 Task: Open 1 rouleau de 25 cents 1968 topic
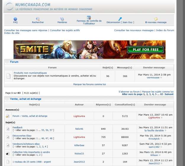coord(32,162)
